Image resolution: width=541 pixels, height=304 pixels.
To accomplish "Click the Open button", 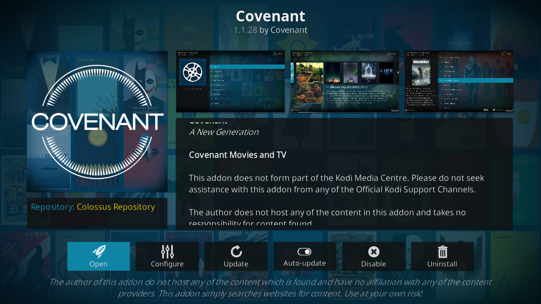I will (x=98, y=256).
